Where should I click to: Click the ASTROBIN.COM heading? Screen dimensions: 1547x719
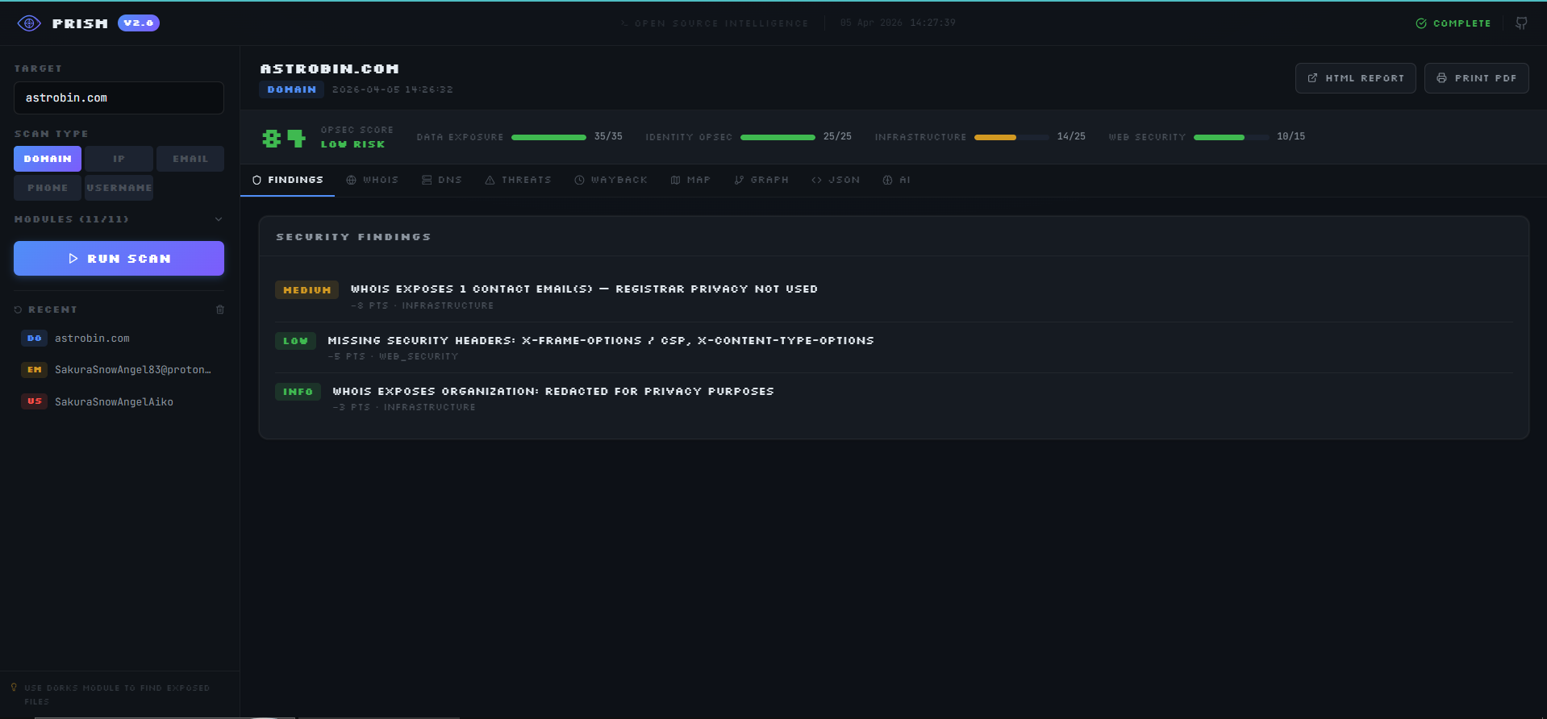click(329, 69)
